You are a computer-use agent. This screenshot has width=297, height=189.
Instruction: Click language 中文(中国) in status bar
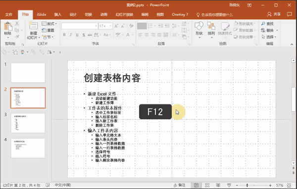[x=63, y=185]
